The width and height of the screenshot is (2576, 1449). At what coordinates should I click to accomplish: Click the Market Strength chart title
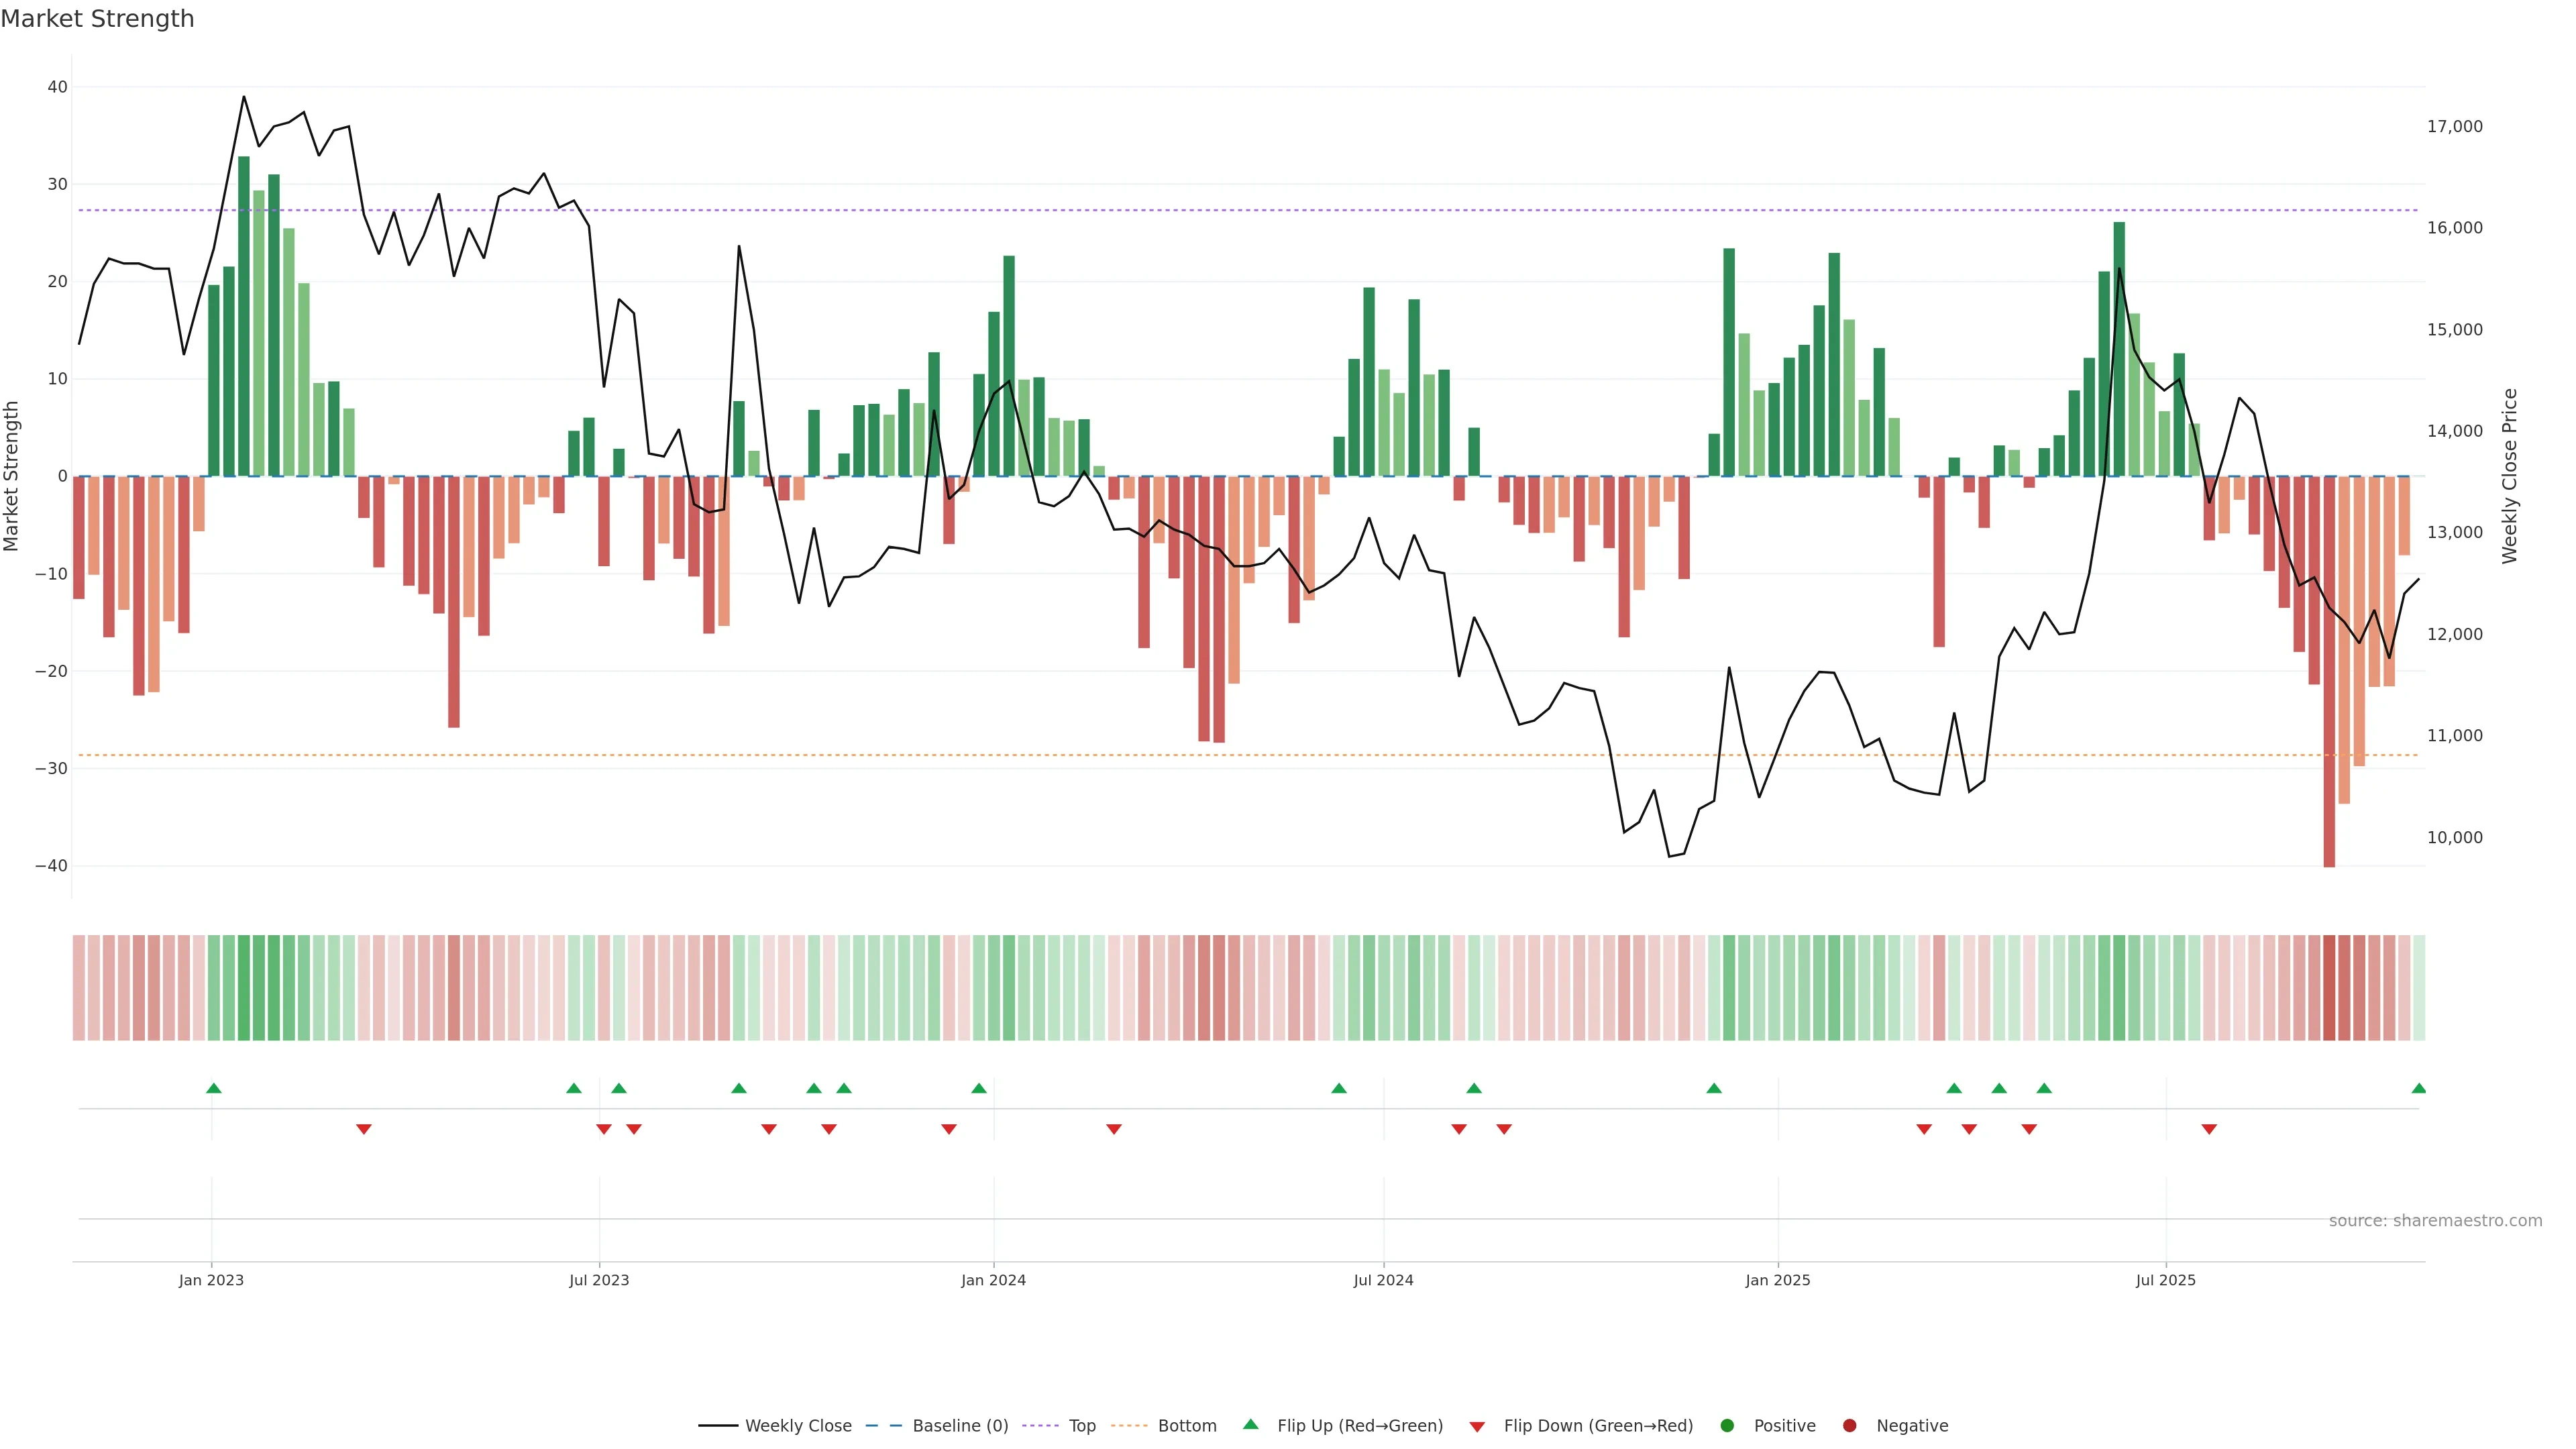(x=97, y=19)
